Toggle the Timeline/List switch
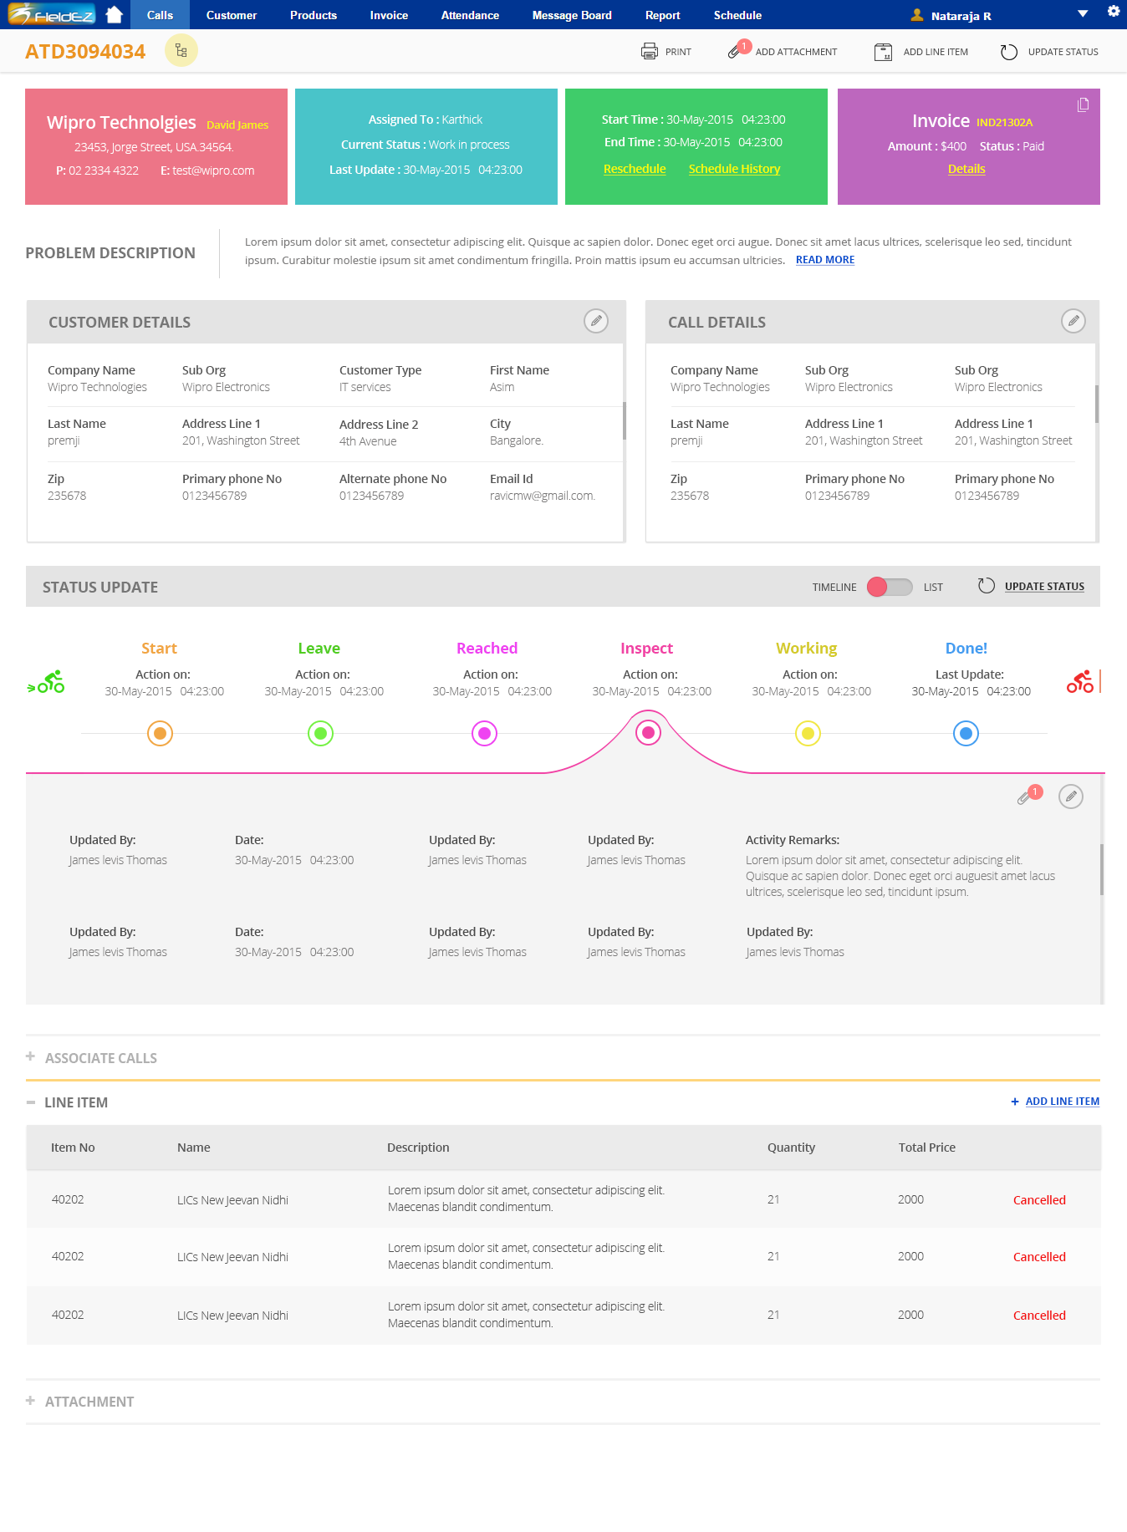 (890, 587)
